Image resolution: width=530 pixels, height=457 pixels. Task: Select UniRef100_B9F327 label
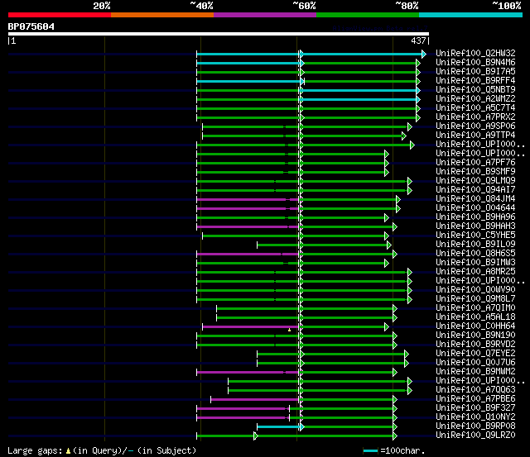pos(475,408)
